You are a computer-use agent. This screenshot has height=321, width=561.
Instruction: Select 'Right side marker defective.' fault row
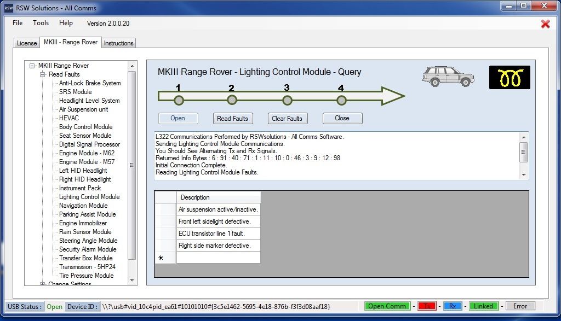[x=219, y=246]
